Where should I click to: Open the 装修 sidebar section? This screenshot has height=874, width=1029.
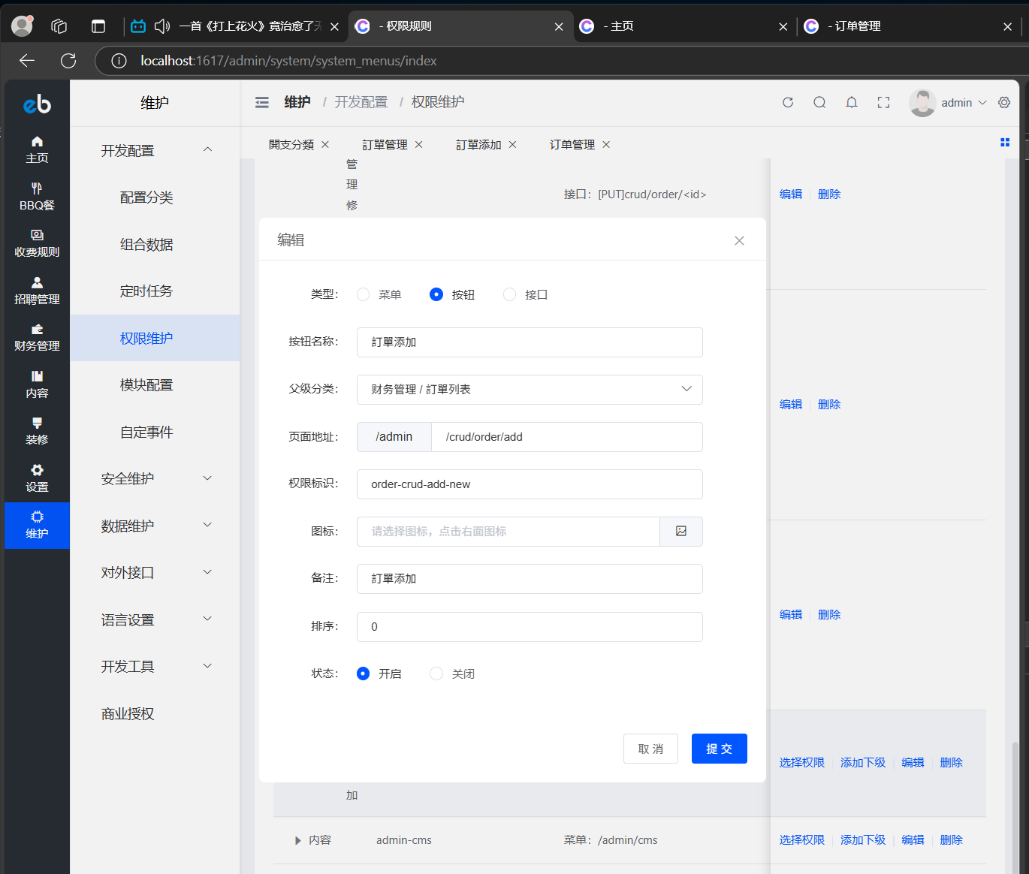coord(37,431)
